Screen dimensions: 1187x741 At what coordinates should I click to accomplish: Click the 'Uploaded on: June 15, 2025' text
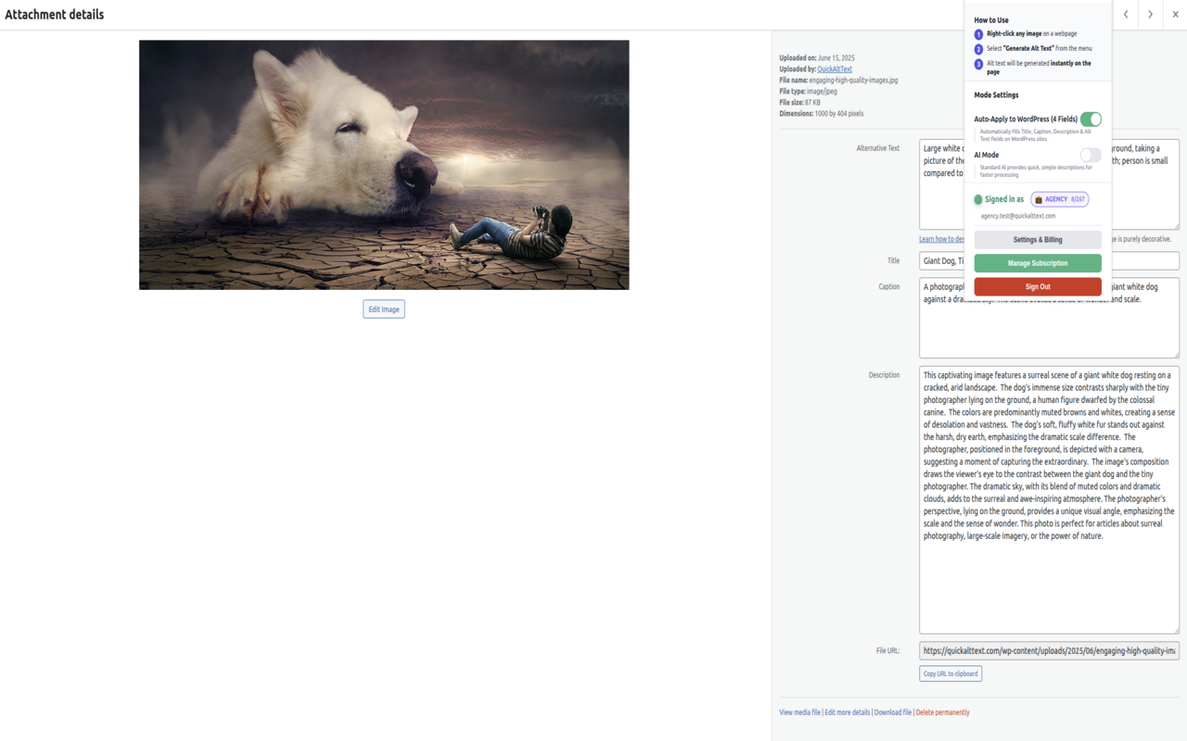click(817, 58)
